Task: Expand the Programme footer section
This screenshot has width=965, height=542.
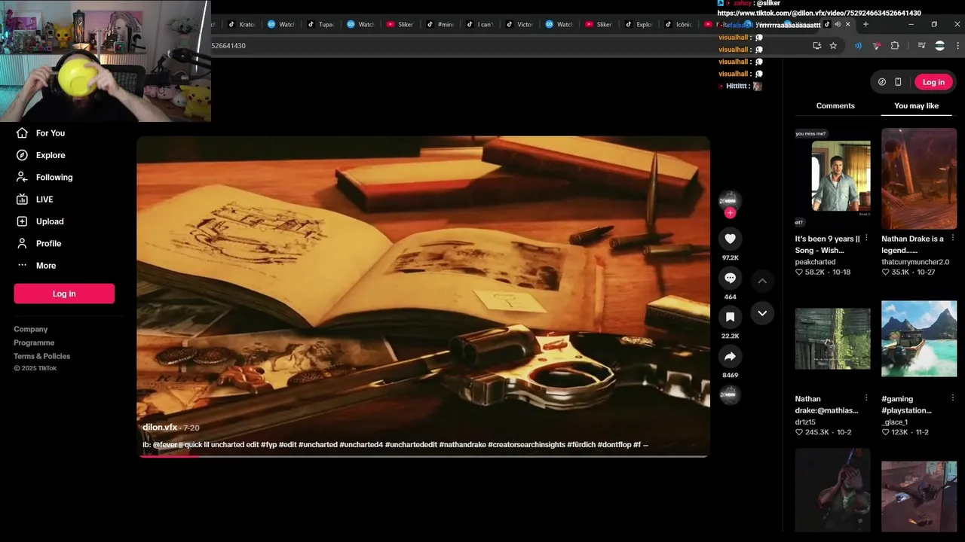Action: click(x=34, y=343)
